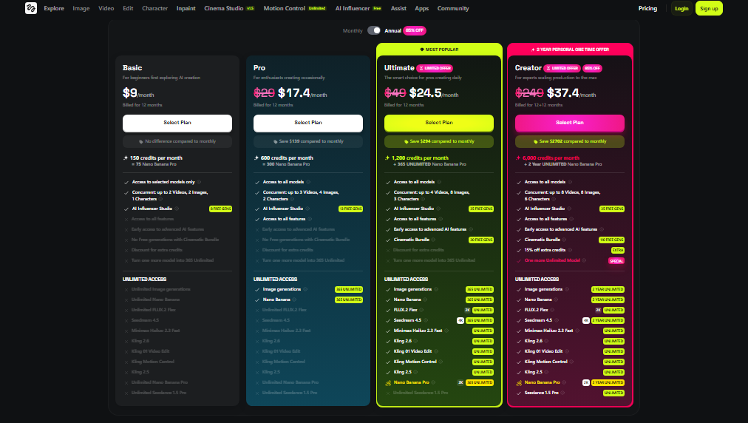Click the diamond icon in the 'MOST POPULAR' banner
The image size is (748, 423).
pyautogui.click(x=422, y=50)
